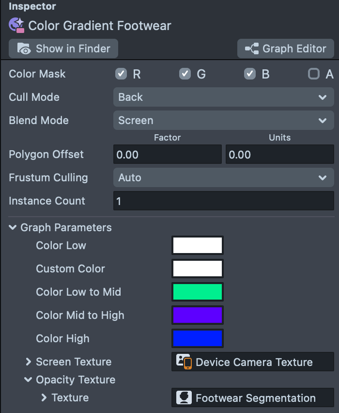Collapse the Opacity Texture group

pos(28,380)
